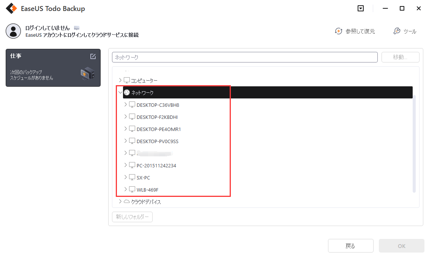Select the 参照して復元 restore icon
The image size is (429, 262).
click(x=338, y=31)
